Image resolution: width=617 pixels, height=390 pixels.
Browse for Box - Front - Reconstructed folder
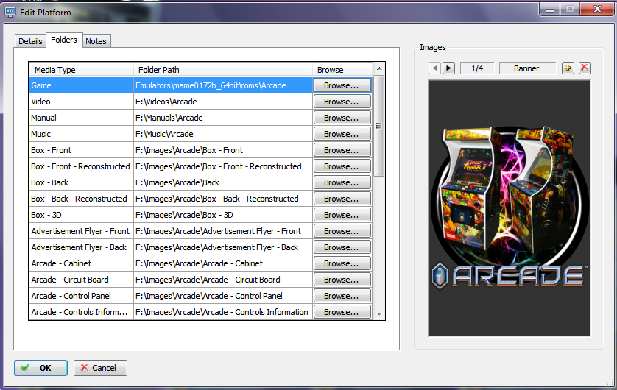[342, 166]
